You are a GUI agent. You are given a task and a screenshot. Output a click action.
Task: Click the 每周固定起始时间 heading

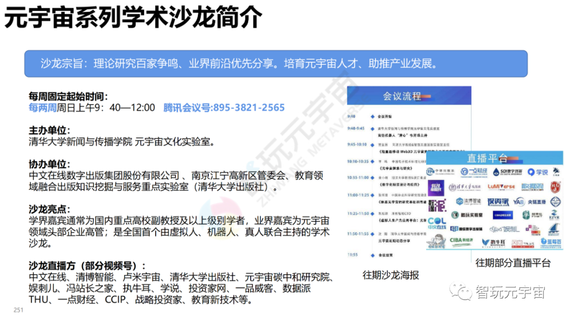pos(68,97)
